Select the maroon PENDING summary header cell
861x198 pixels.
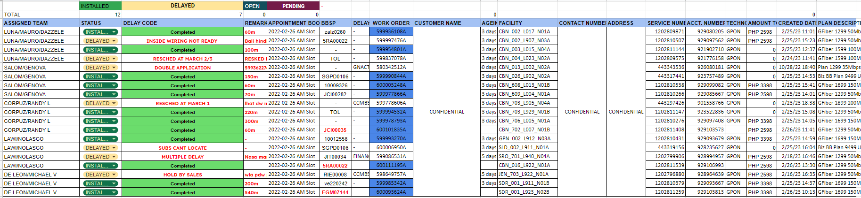293,6
